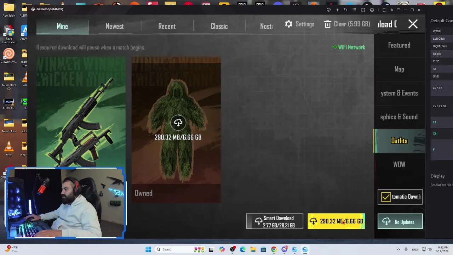The width and height of the screenshot is (453, 255).
Task: Select the Graphics & Sound category
Action: [x=399, y=117]
